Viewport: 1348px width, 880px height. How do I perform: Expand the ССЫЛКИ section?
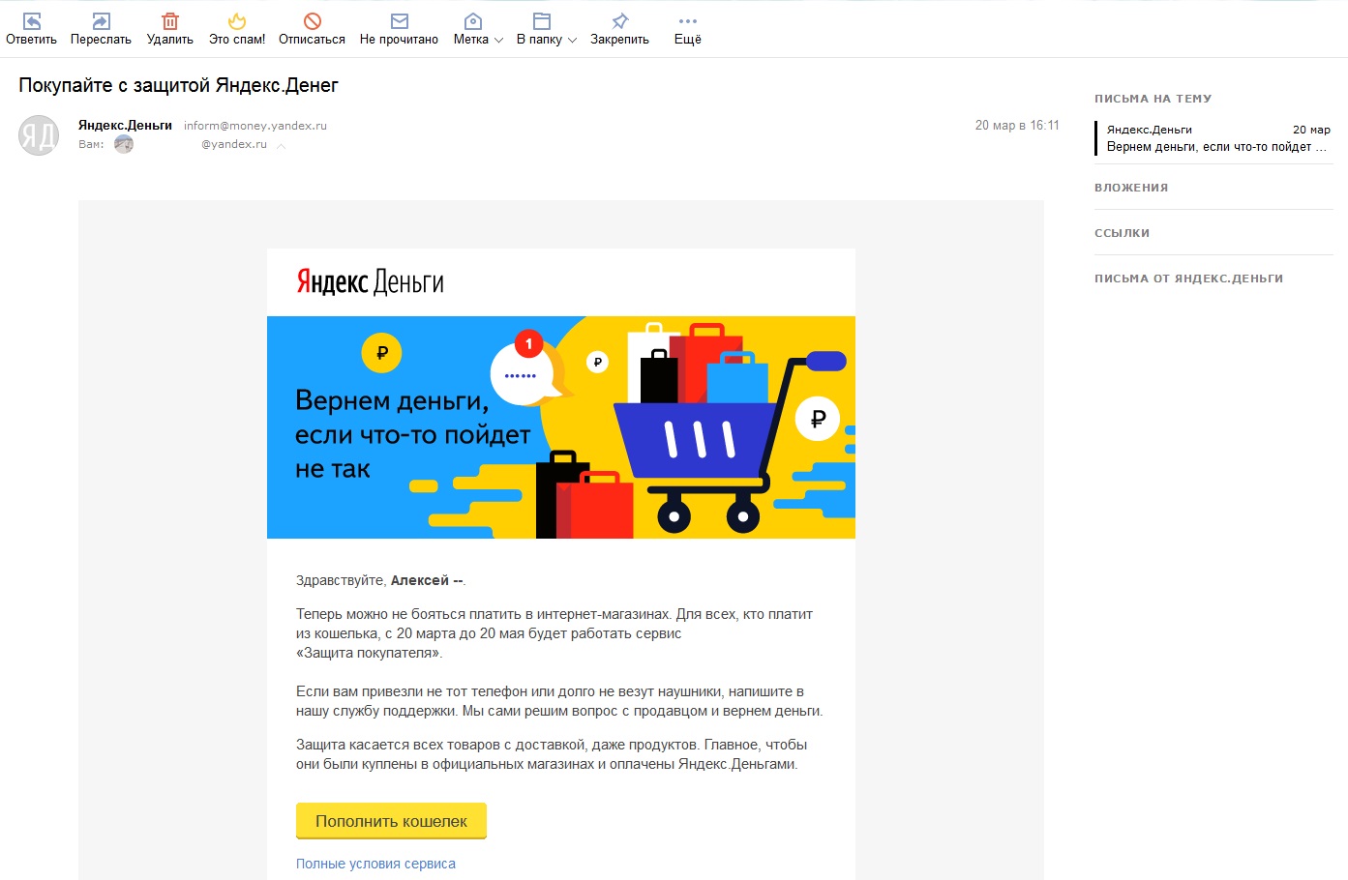pyautogui.click(x=1123, y=233)
